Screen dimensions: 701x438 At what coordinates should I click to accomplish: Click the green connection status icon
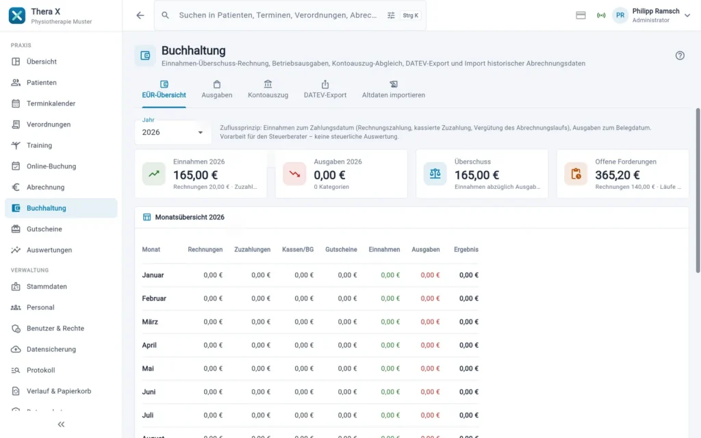[601, 15]
